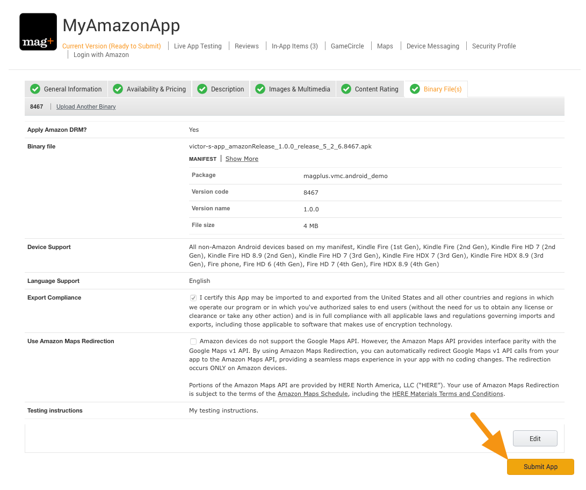Open Current Version (Ready to Submit)
Viewport: 586px width, 490px height.
pos(111,46)
